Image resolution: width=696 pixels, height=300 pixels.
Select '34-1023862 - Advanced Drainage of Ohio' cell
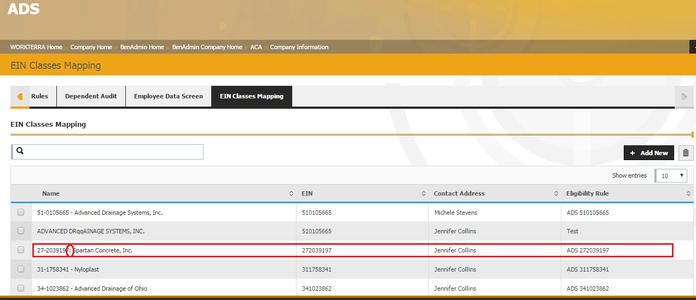pyautogui.click(x=92, y=289)
